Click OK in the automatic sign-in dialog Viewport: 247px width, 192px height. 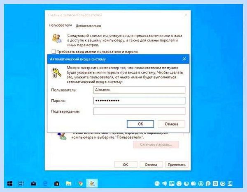(x=140, y=124)
